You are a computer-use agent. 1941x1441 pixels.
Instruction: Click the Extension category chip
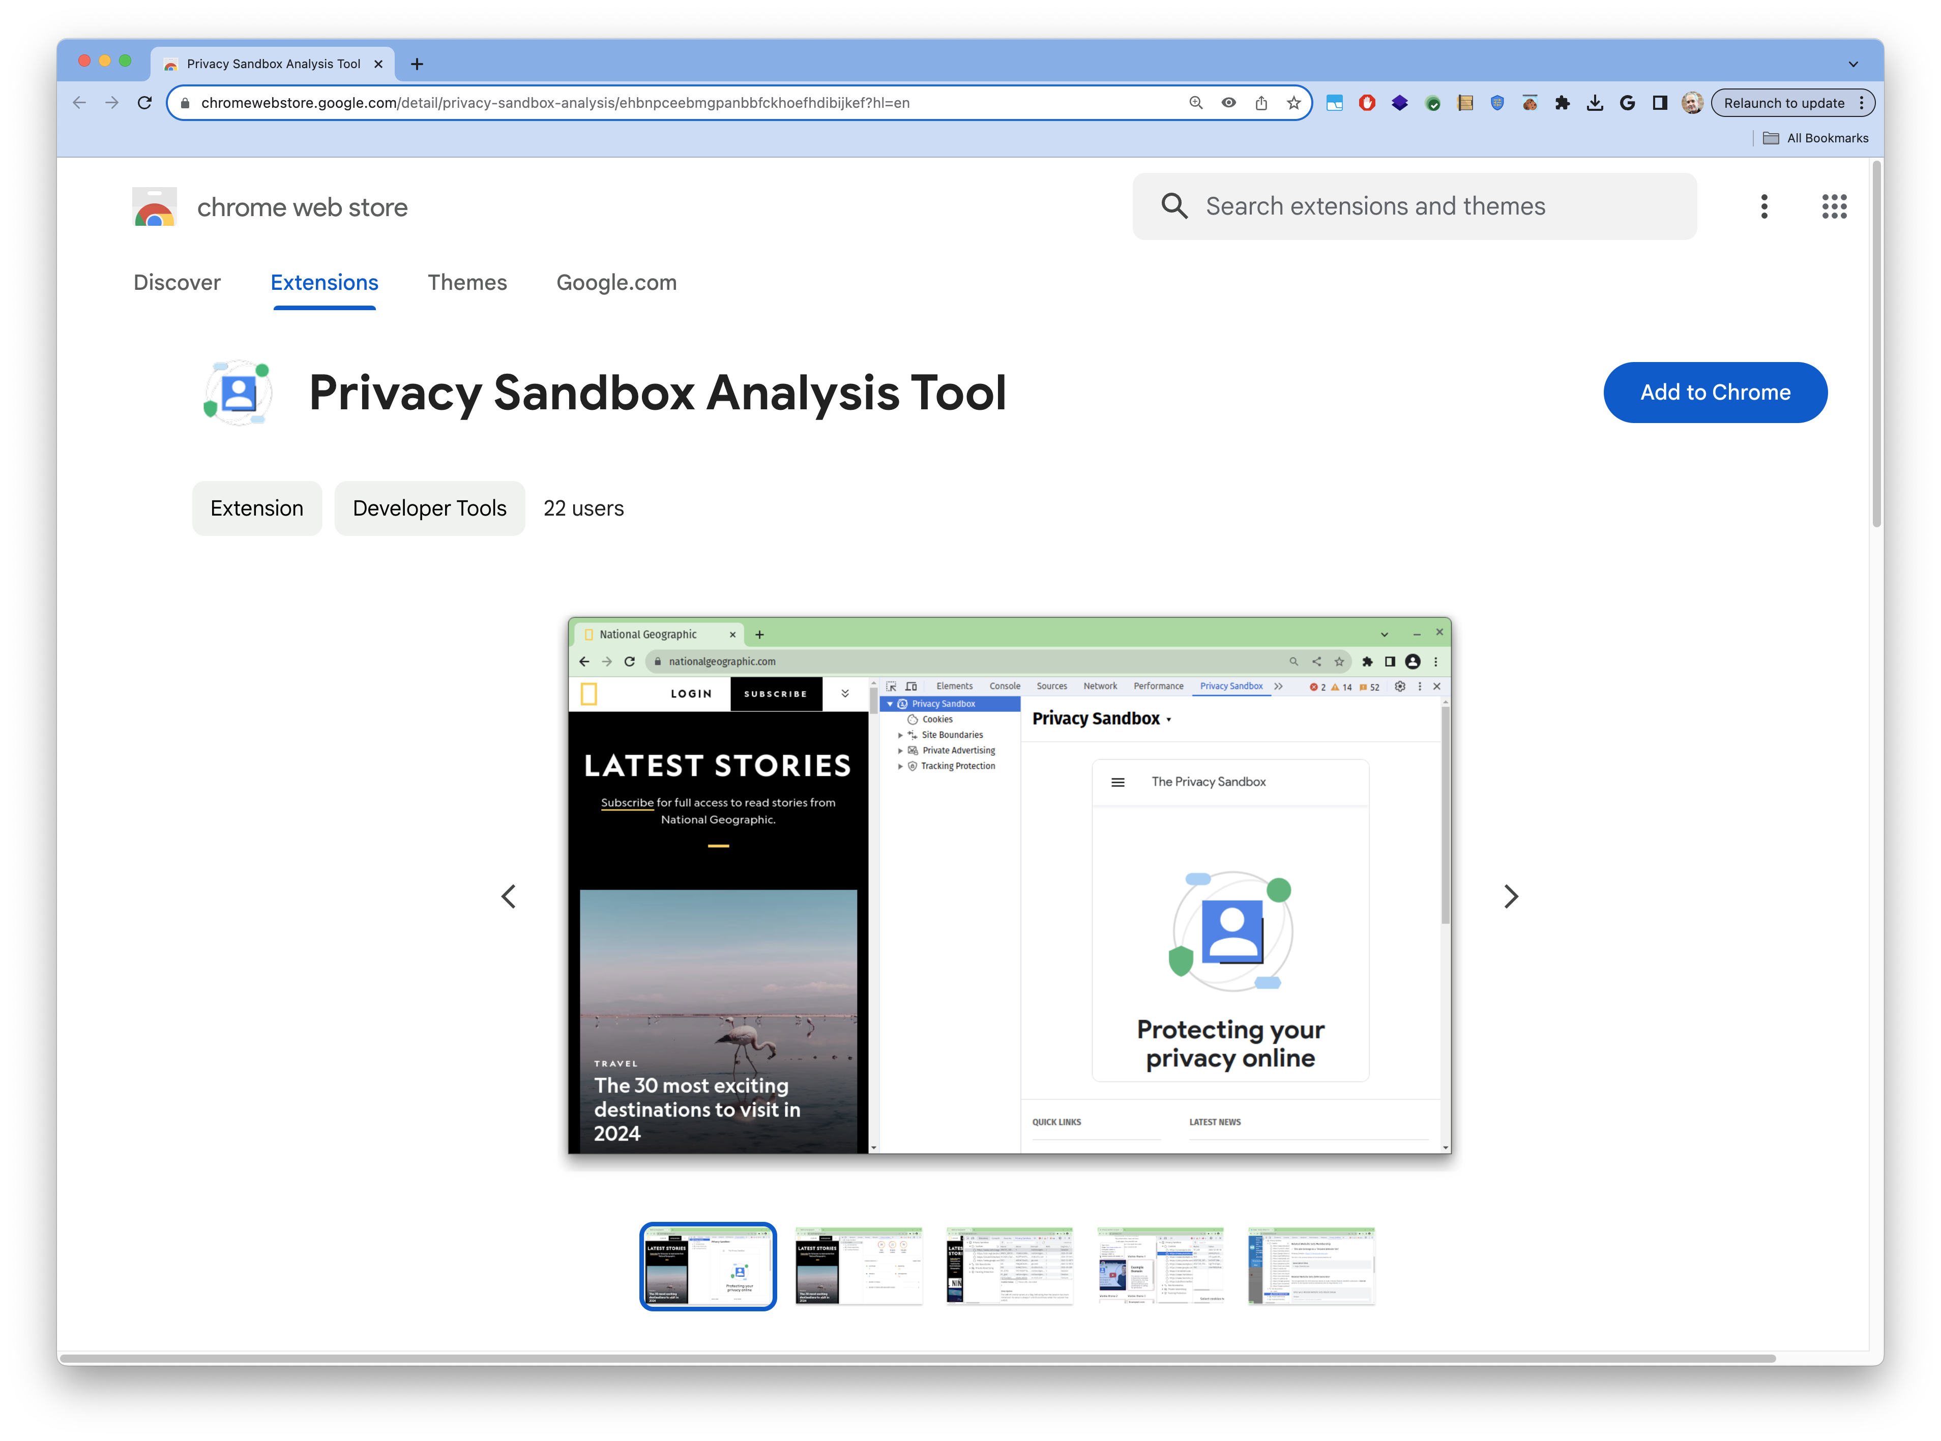click(x=256, y=508)
